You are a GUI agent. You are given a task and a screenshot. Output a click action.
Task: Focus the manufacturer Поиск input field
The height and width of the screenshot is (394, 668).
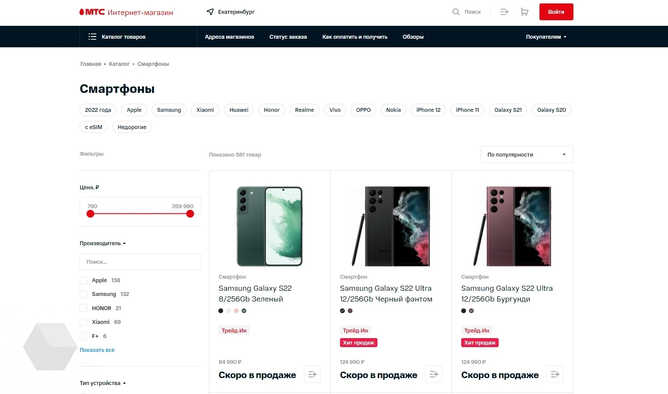pyautogui.click(x=140, y=262)
